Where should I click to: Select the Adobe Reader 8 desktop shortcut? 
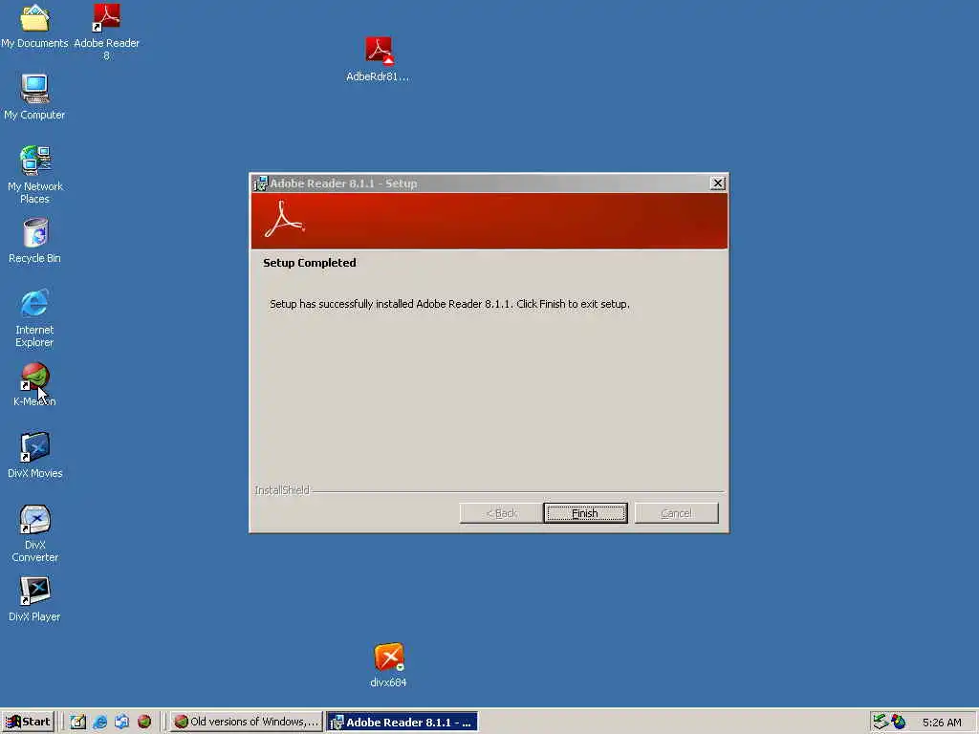[x=106, y=32]
